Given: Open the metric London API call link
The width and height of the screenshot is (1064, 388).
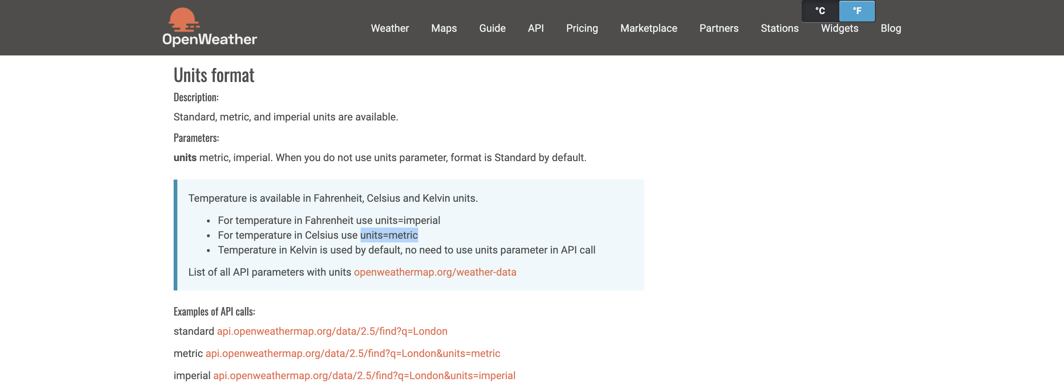Looking at the screenshot, I should coord(353,353).
